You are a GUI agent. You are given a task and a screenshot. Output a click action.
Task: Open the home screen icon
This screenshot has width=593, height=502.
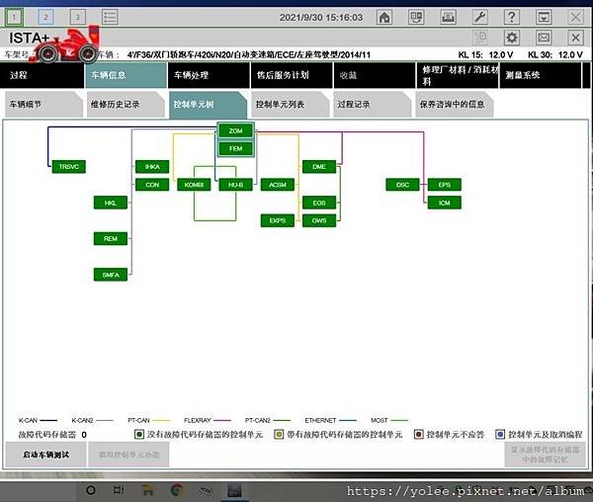pyautogui.click(x=384, y=17)
